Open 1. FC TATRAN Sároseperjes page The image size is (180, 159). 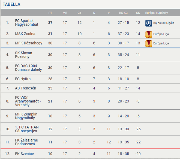tap(27, 129)
